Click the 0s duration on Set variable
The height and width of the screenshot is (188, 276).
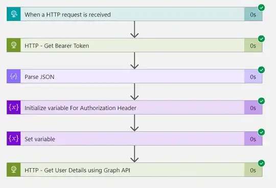253,139
